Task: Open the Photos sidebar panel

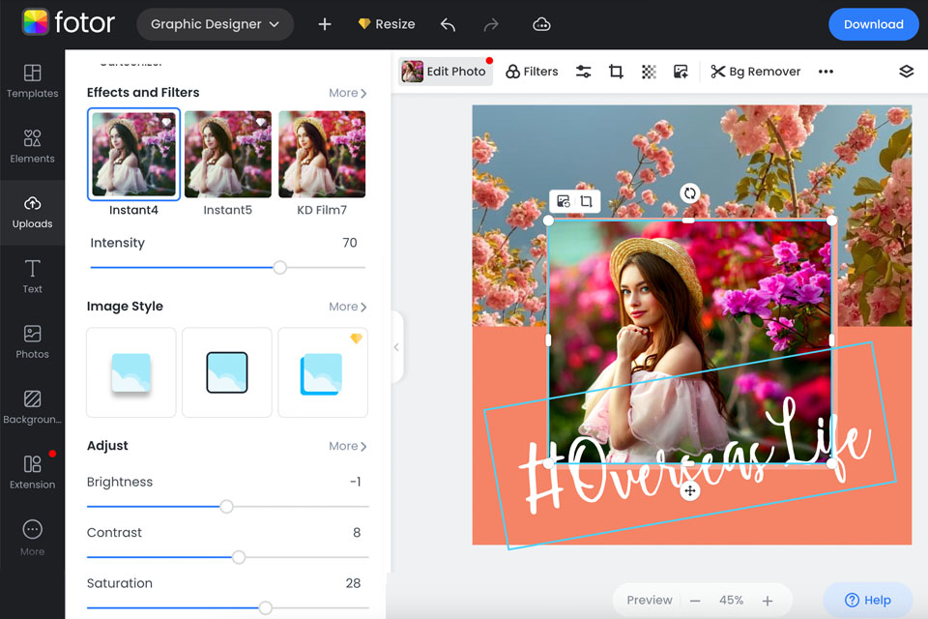Action: (x=32, y=341)
